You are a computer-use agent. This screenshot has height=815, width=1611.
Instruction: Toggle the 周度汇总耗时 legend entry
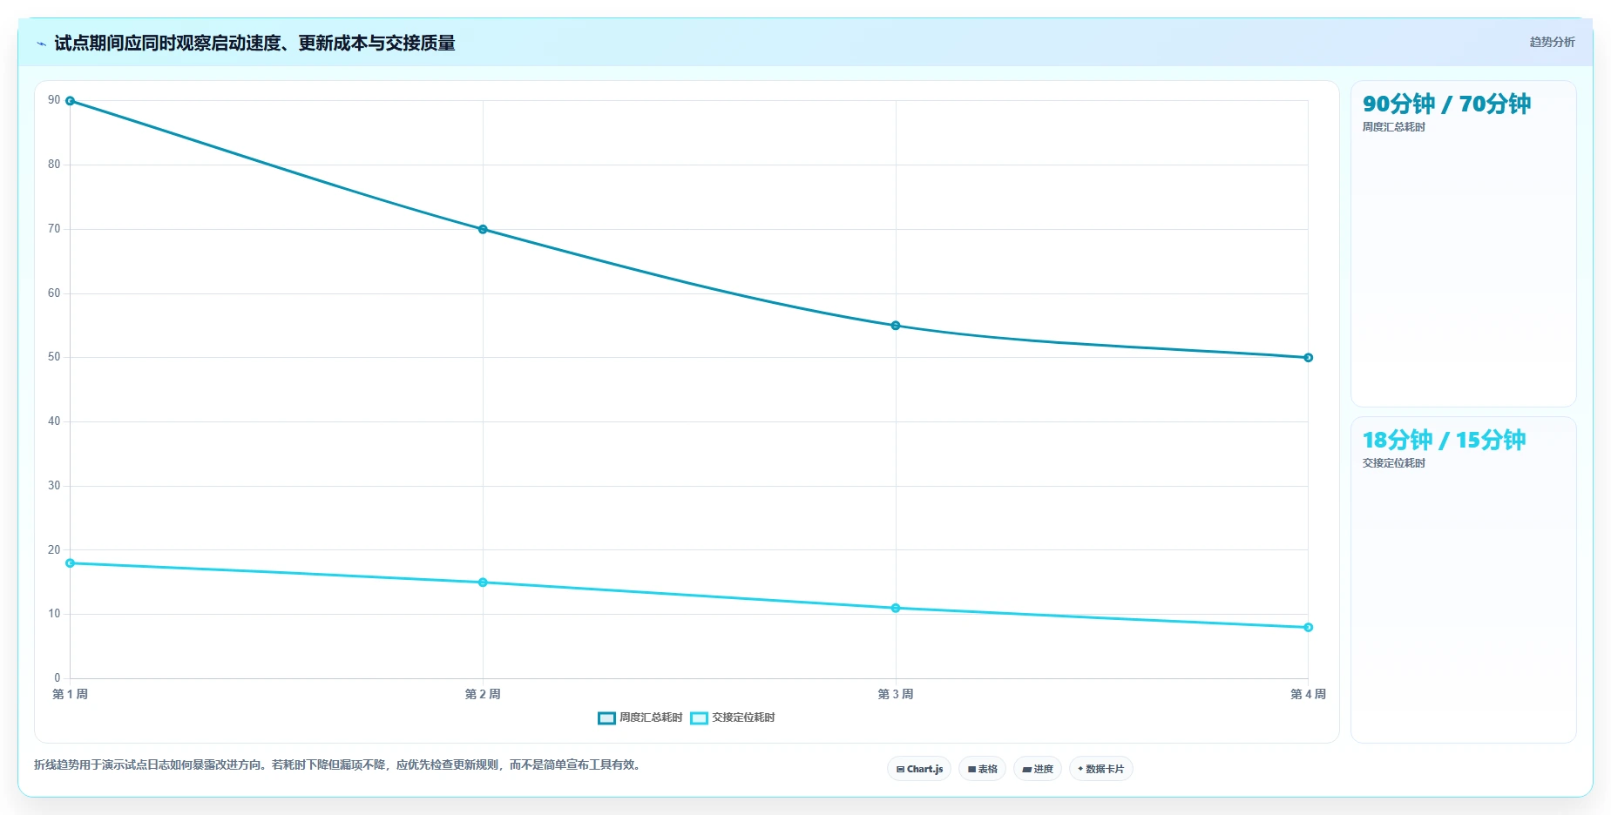[640, 717]
